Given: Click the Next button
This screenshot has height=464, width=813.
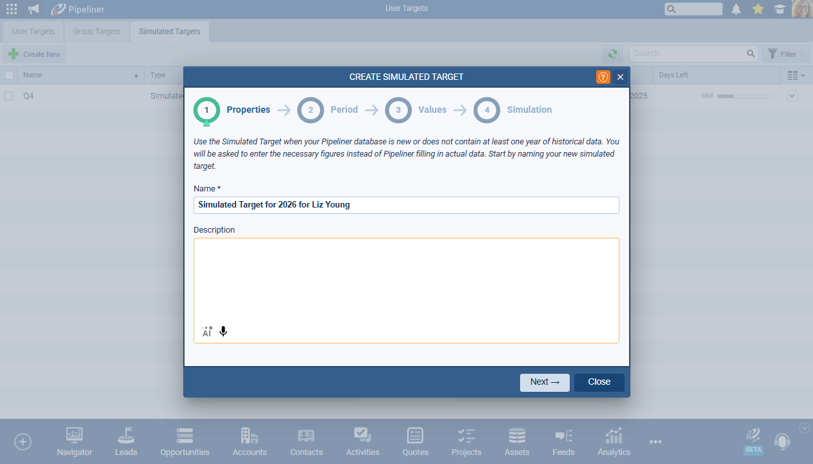Looking at the screenshot, I should click(545, 382).
